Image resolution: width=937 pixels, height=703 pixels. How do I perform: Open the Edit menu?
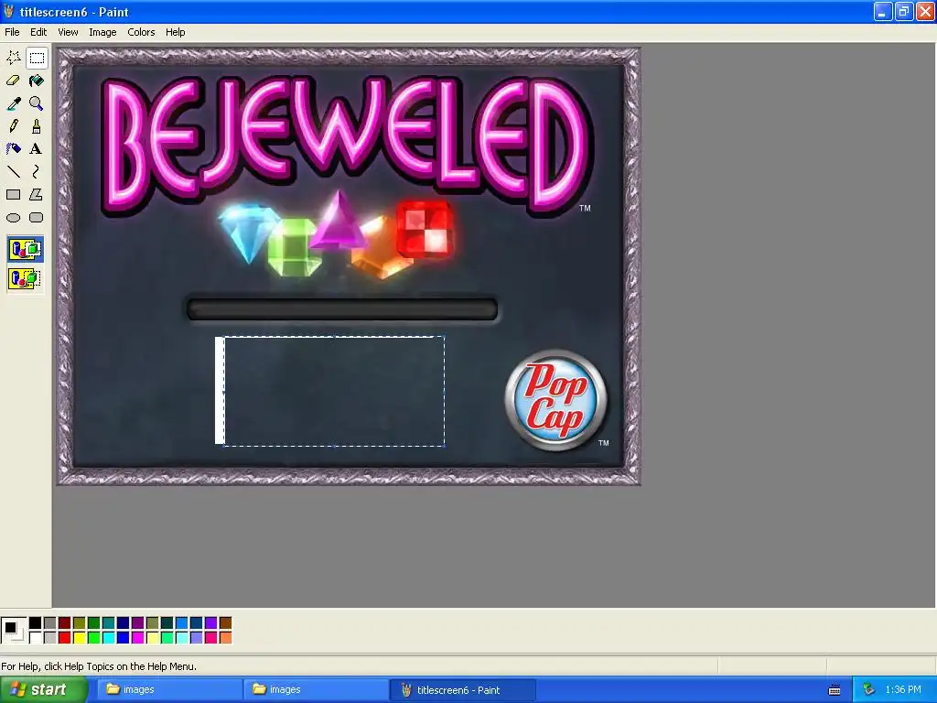click(38, 32)
